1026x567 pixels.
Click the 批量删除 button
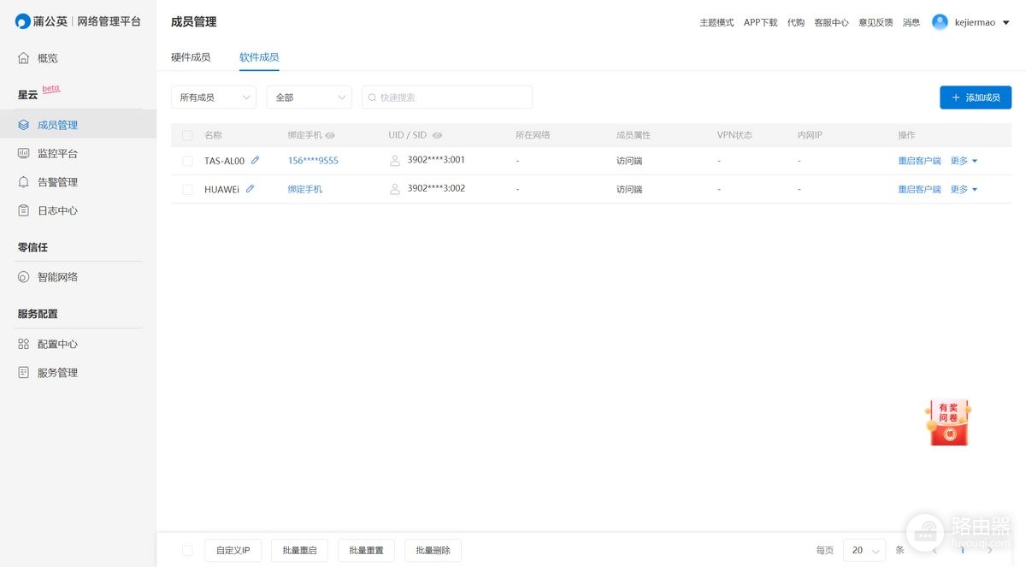point(433,551)
